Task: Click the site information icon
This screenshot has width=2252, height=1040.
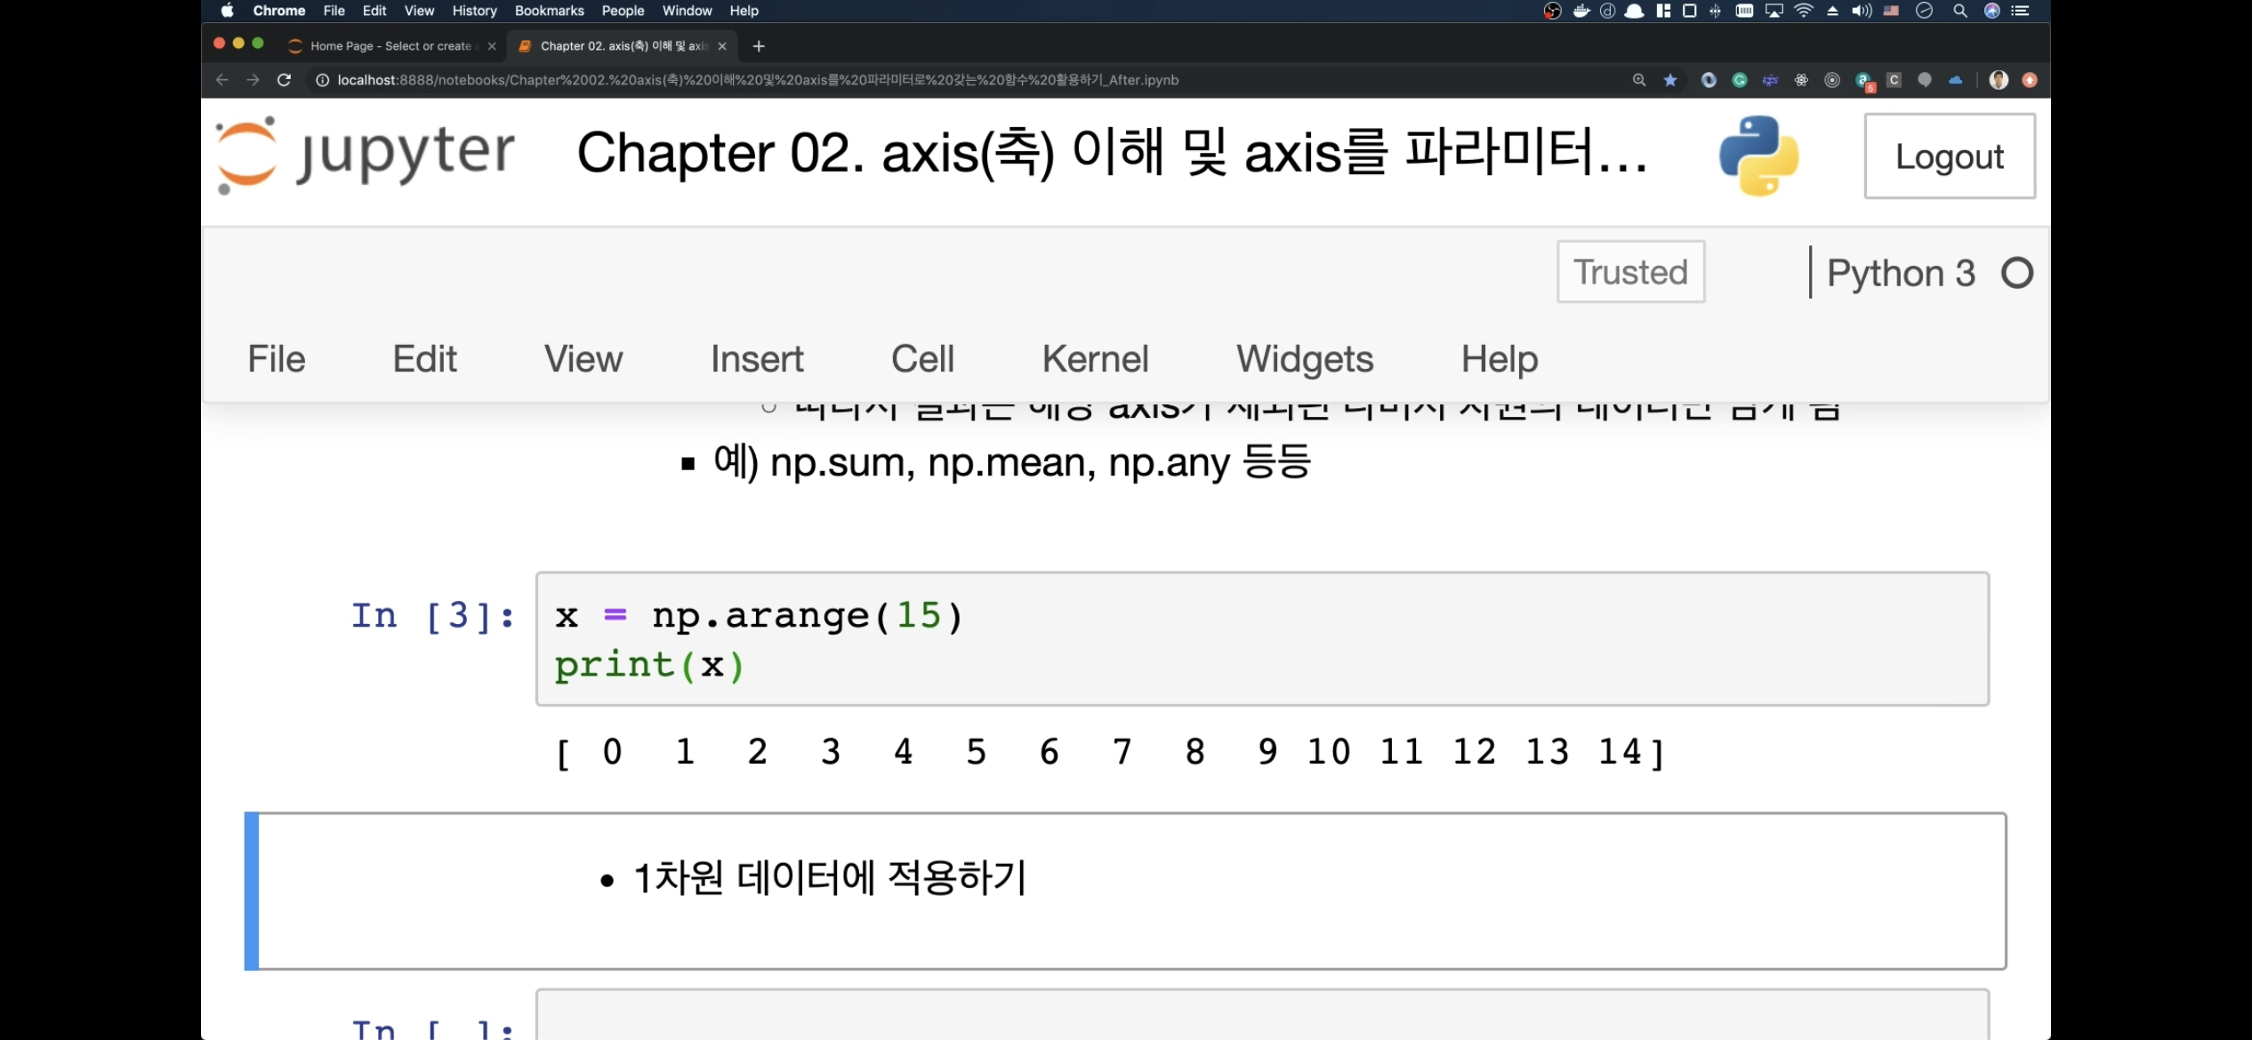Action: 322,80
